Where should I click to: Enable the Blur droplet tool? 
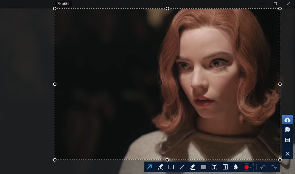(236, 167)
